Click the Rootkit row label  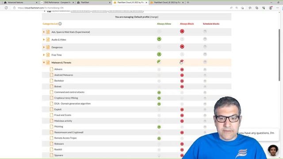click(58, 149)
